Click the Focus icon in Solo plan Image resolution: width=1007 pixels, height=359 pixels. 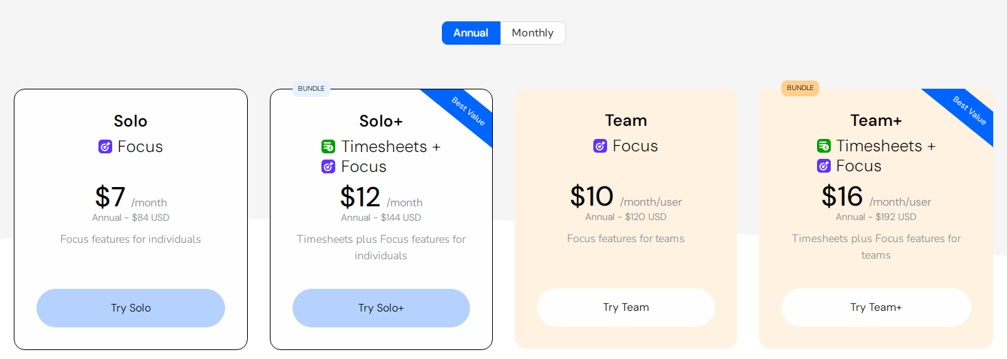pos(105,146)
